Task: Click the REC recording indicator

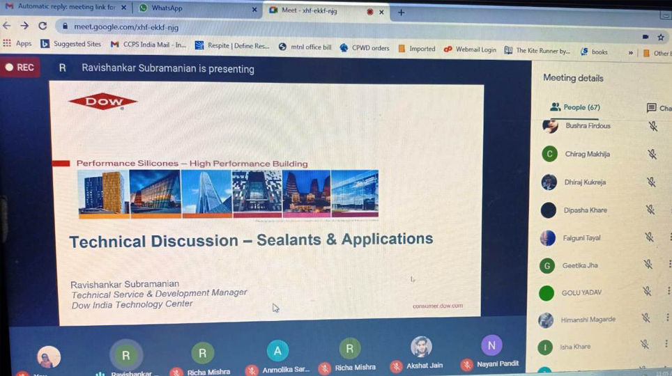Action: (x=20, y=68)
